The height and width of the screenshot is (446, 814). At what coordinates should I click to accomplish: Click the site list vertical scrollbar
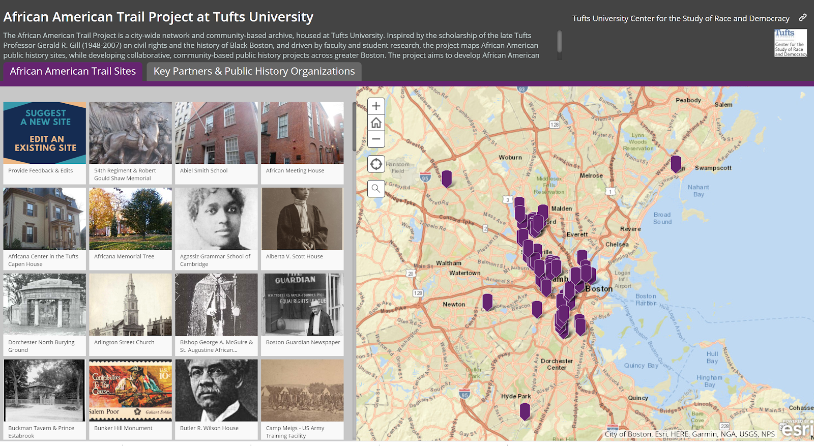pyautogui.click(x=354, y=126)
